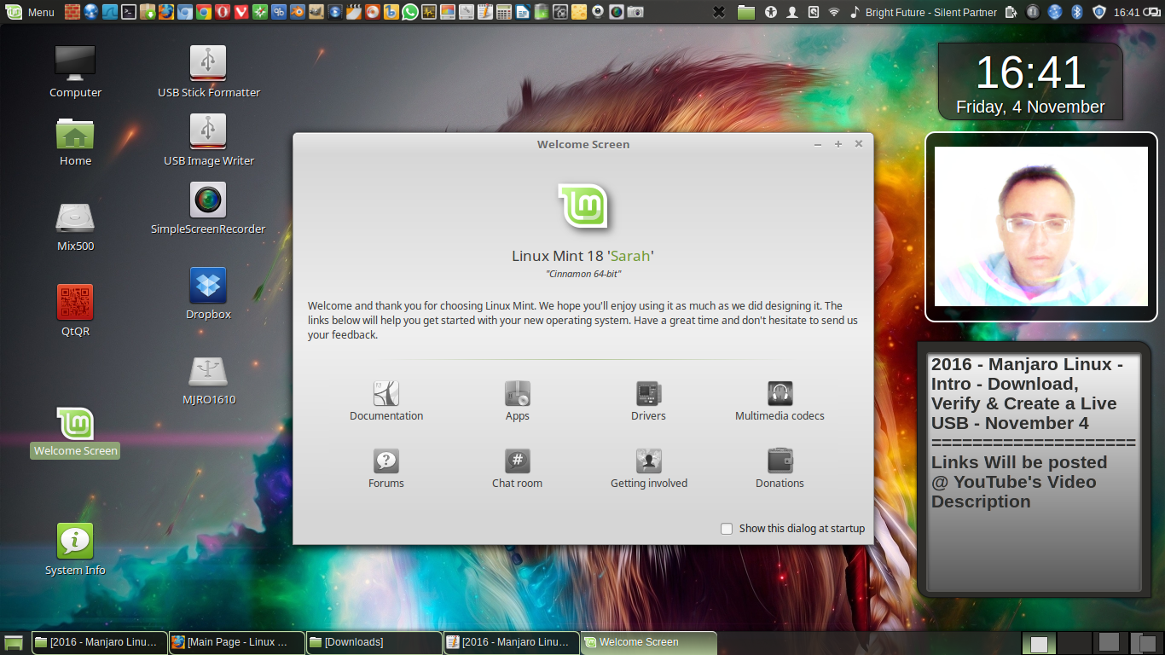Click the music note sound applet

point(855,12)
